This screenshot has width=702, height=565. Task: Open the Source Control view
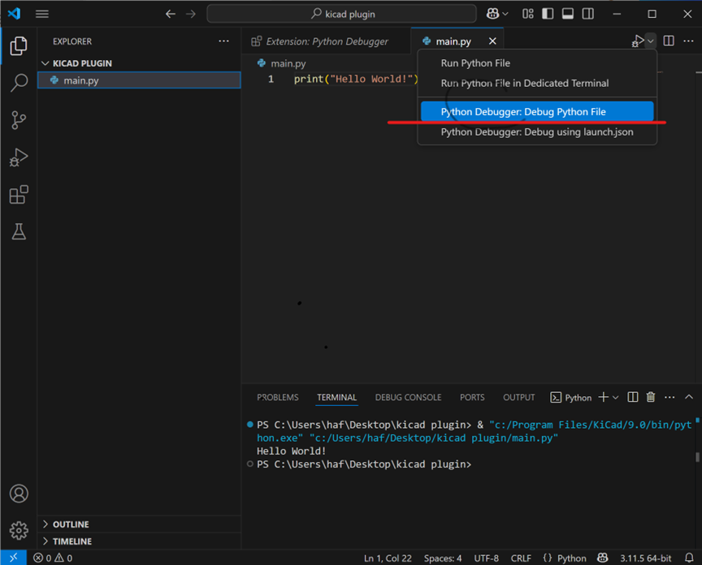pos(19,120)
